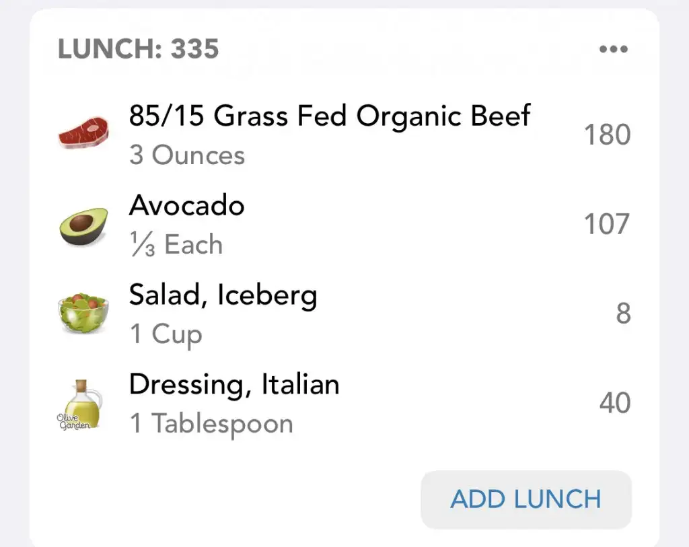Select the Avocado food entry
Screen dimensions: 689x547
point(186,205)
